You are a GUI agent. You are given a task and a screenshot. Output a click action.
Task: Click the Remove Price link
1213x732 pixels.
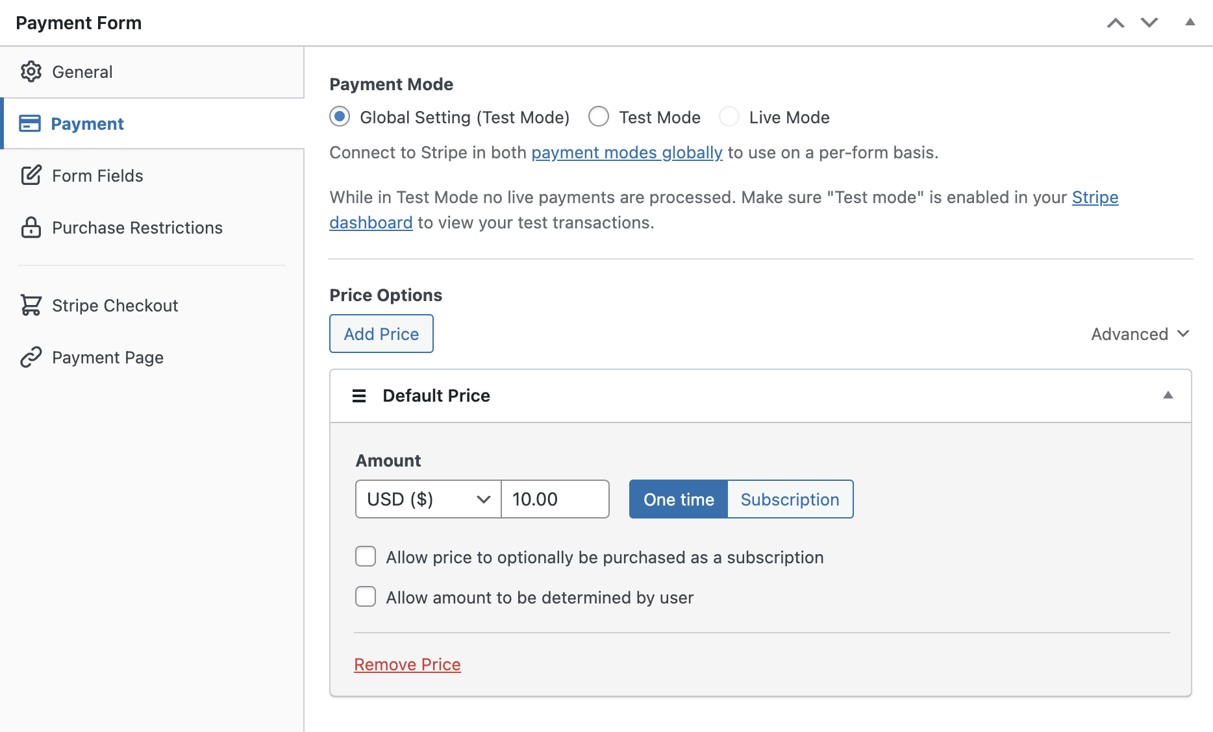tap(407, 664)
